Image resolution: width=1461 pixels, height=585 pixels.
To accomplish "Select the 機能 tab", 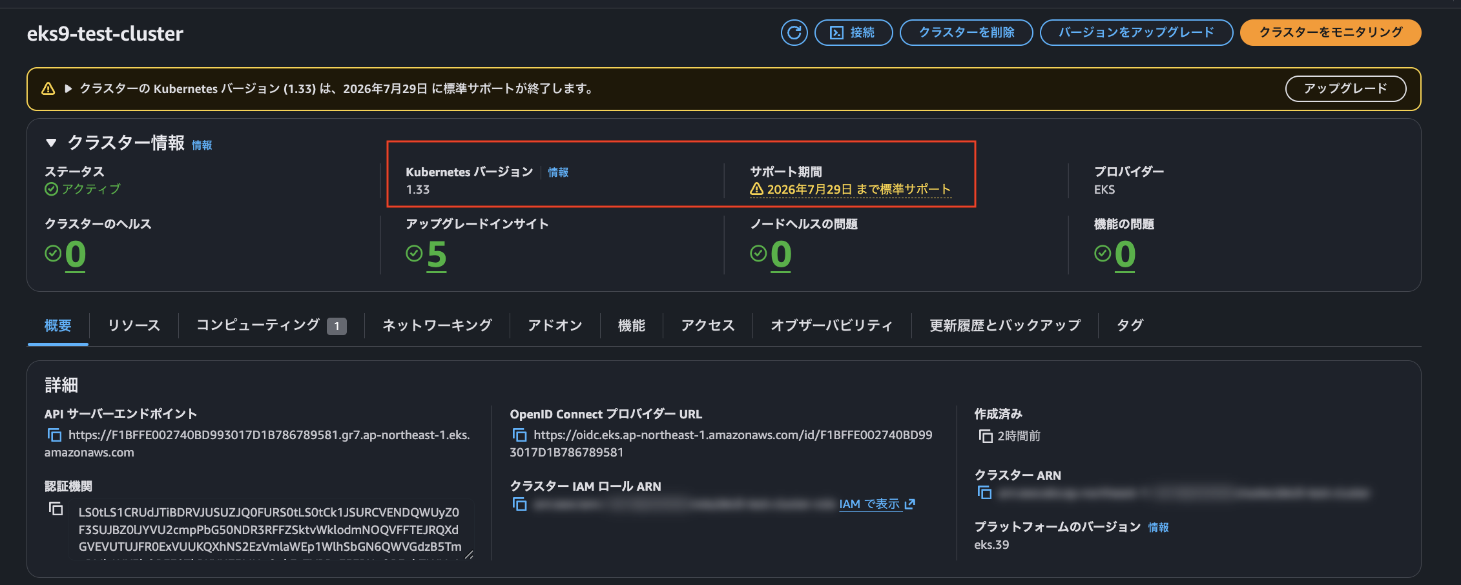I will 632,325.
